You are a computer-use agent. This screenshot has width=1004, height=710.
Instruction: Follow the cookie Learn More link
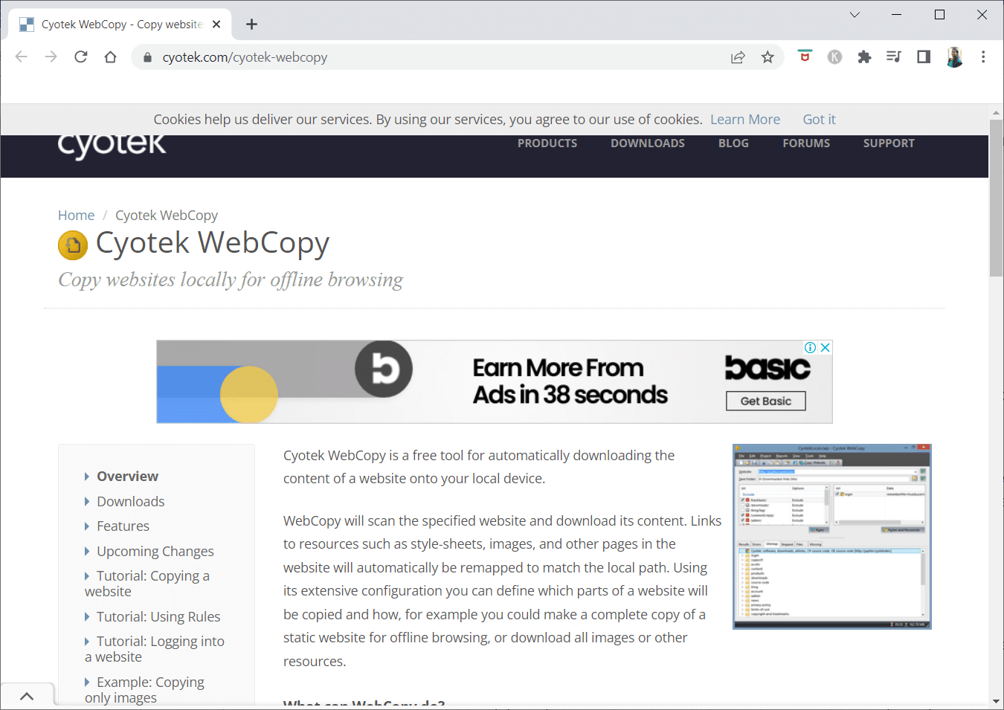tap(745, 120)
